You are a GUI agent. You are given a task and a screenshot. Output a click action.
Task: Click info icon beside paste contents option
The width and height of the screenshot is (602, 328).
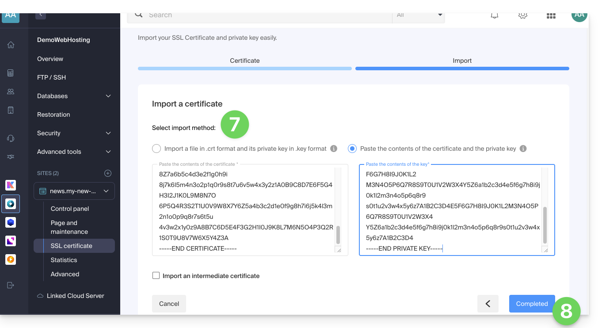tap(523, 149)
